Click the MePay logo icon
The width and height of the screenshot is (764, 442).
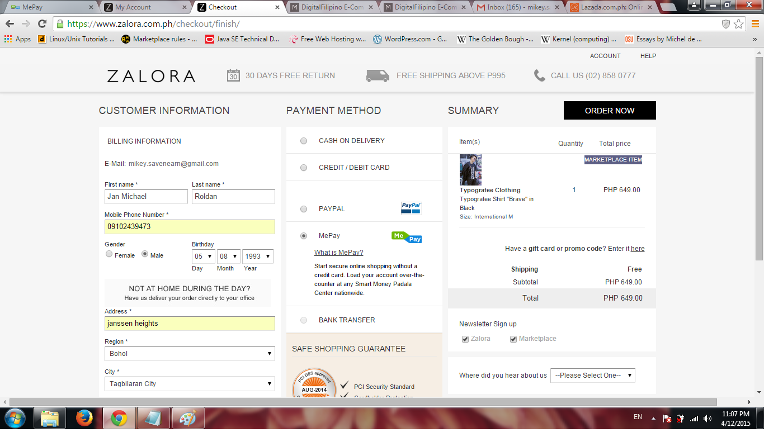click(407, 237)
